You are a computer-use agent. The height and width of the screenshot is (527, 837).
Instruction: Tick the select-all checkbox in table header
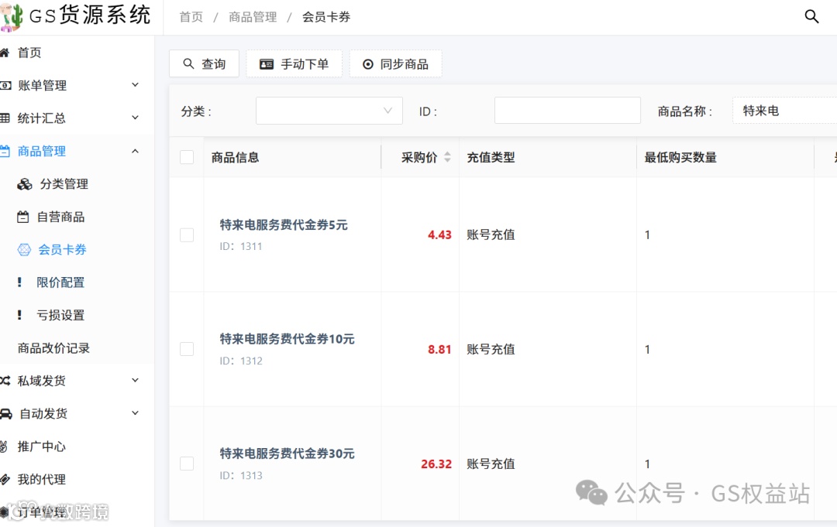(x=187, y=157)
